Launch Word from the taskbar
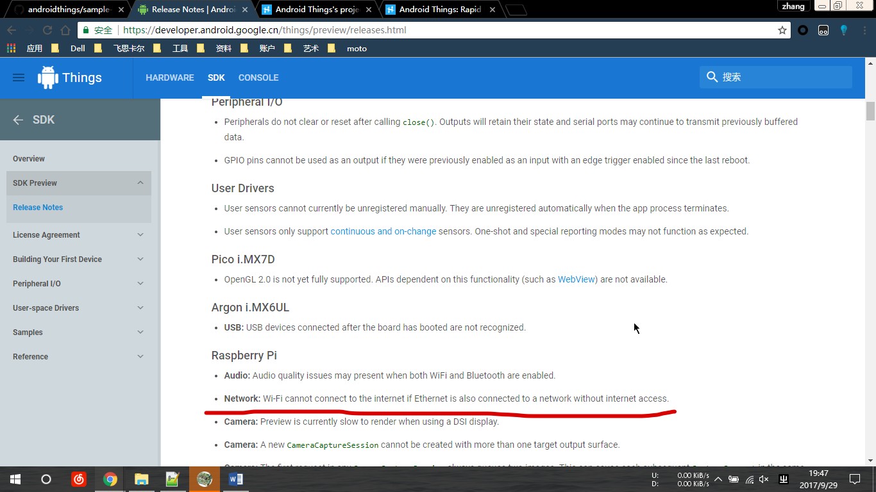Image resolution: width=876 pixels, height=492 pixels. [x=235, y=479]
